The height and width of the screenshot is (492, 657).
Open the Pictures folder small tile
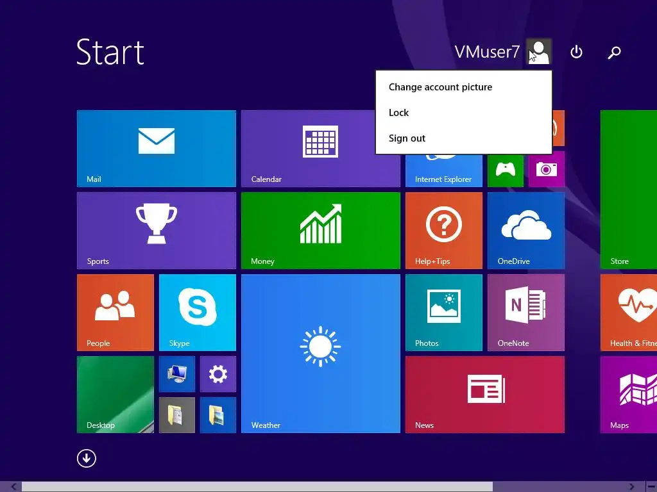(218, 415)
